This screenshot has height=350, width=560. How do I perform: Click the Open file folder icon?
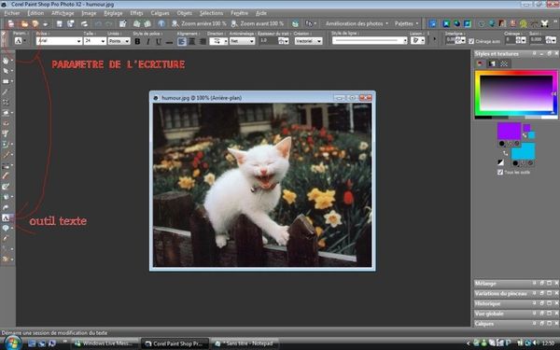tap(24, 23)
